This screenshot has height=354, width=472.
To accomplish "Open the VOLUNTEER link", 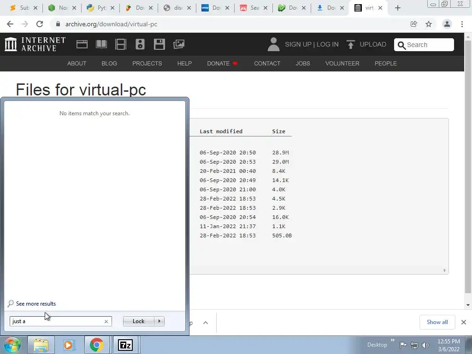I will click(x=342, y=64).
